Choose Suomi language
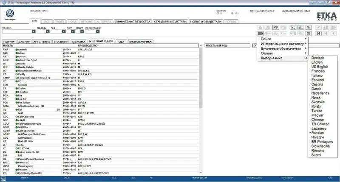340x182 pixels. coord(316,155)
